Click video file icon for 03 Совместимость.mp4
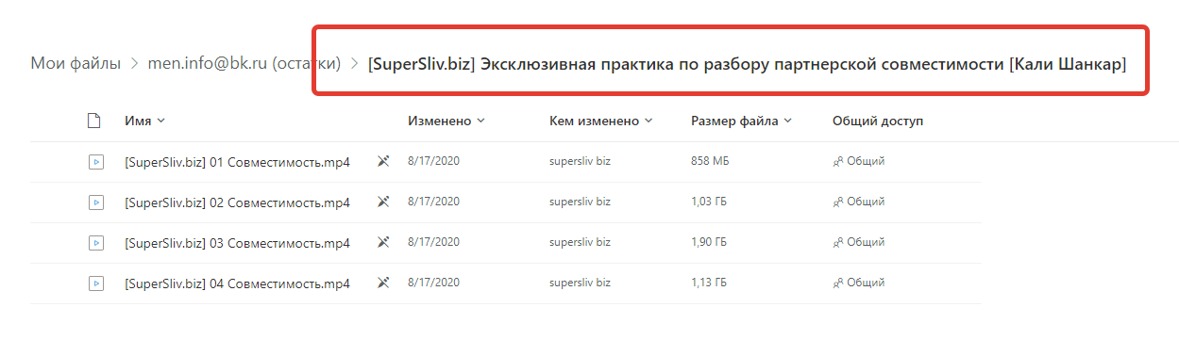Screen dimensions: 1179x356 95,242
